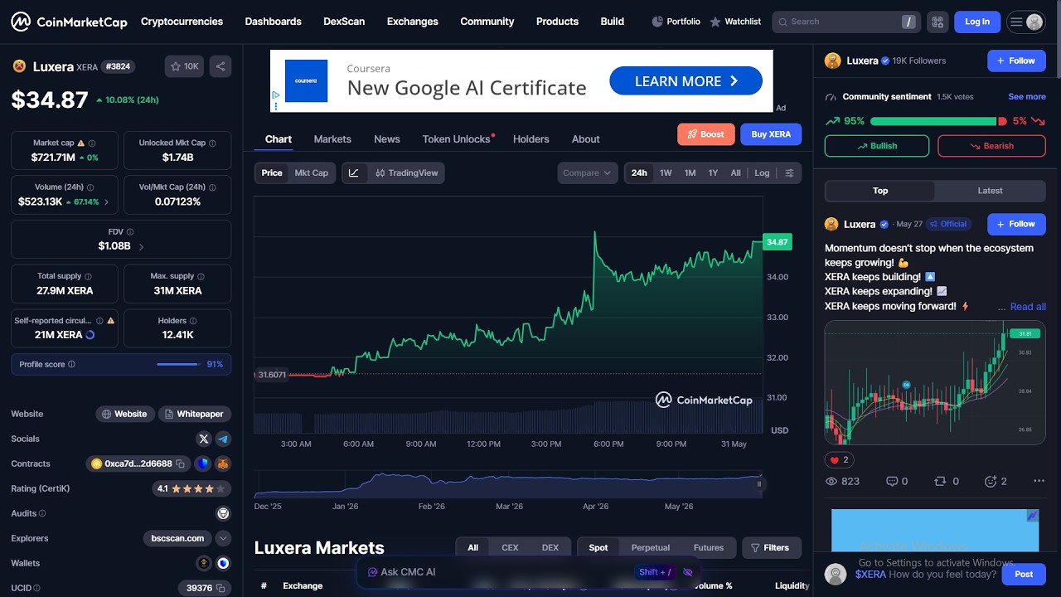Open Luxera's Telegram channel

coord(223,439)
